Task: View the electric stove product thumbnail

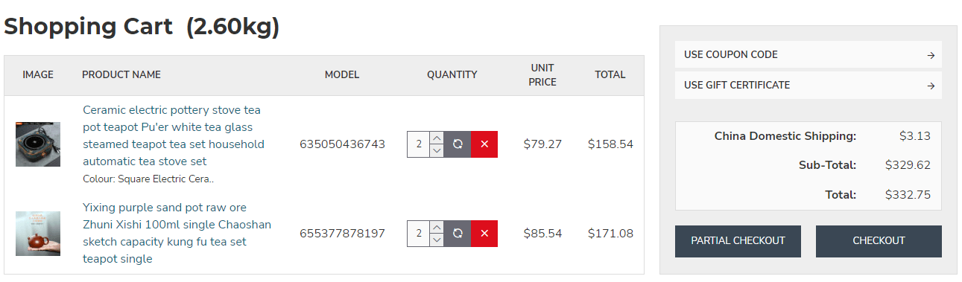Action: [x=38, y=144]
